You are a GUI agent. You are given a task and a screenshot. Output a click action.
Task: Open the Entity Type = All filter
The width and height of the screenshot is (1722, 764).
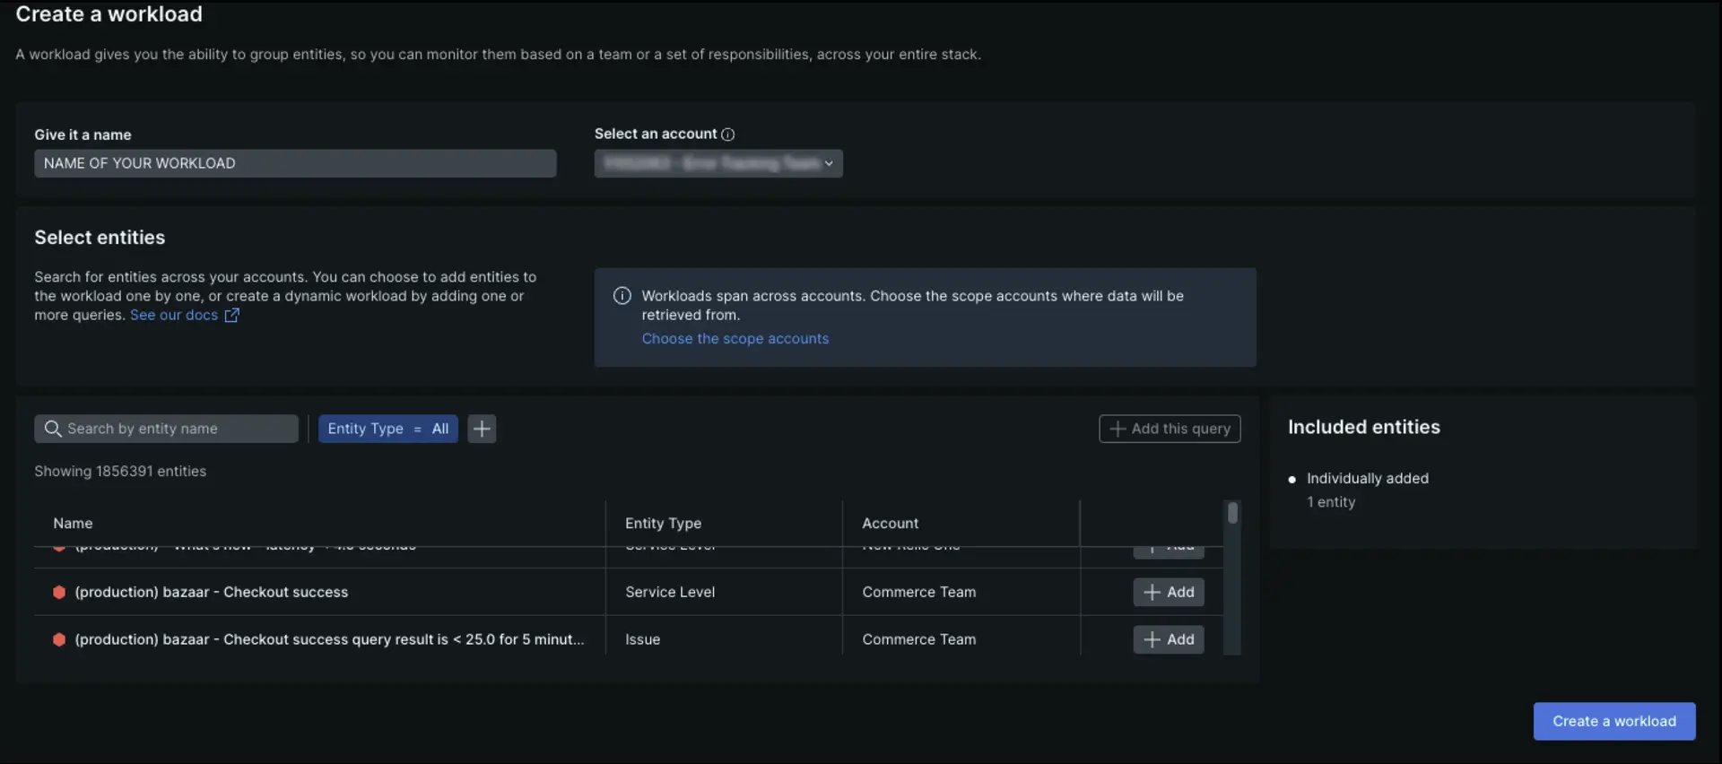(387, 429)
